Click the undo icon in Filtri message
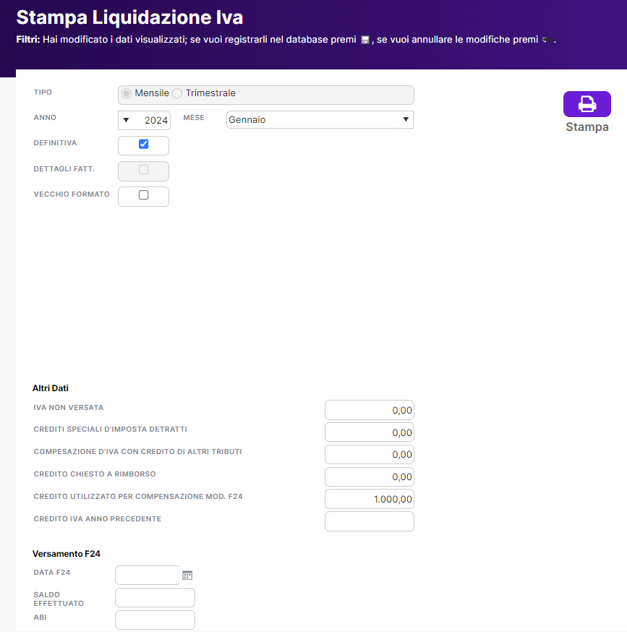 pos(547,40)
